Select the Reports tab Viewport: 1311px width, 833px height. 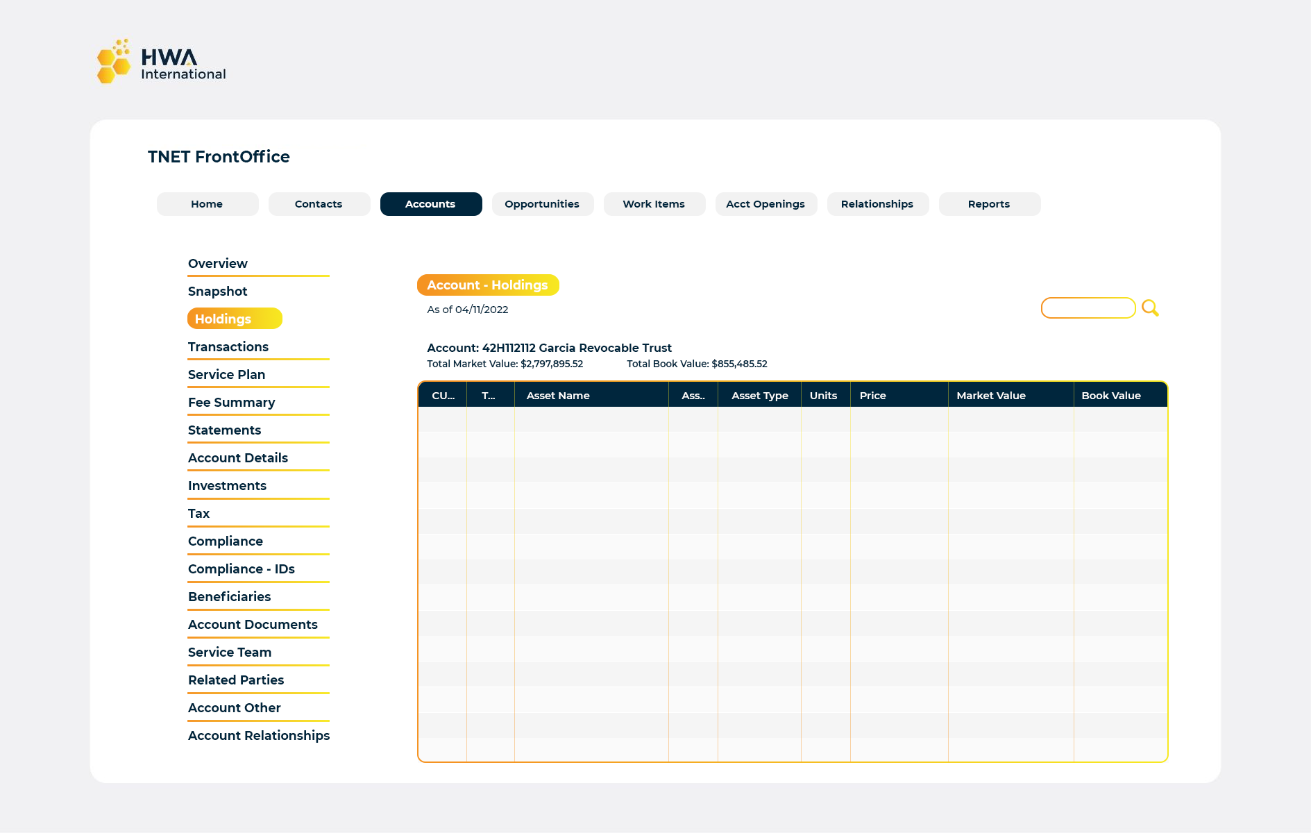(x=989, y=203)
